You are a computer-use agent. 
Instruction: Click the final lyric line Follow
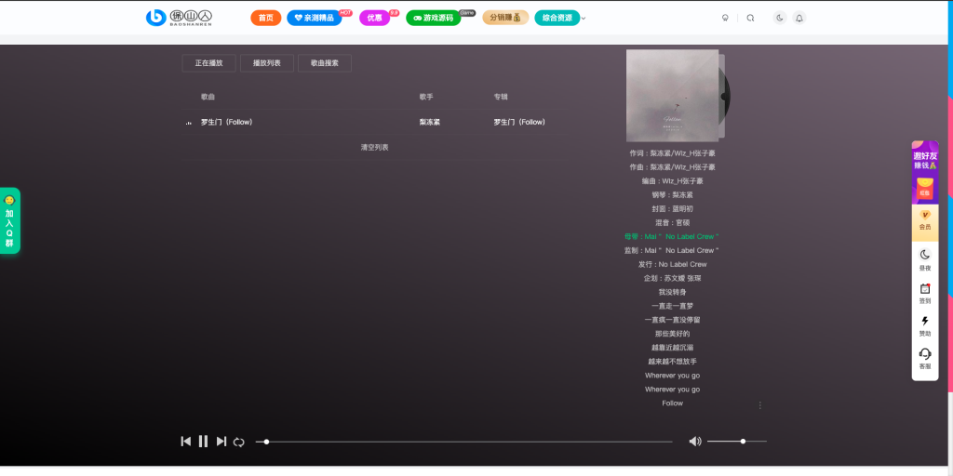tap(672, 403)
